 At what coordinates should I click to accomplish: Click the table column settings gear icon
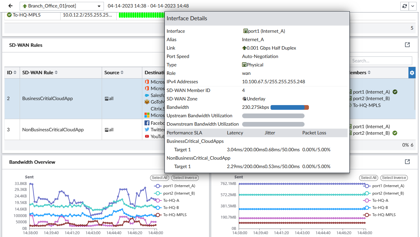coord(412,73)
